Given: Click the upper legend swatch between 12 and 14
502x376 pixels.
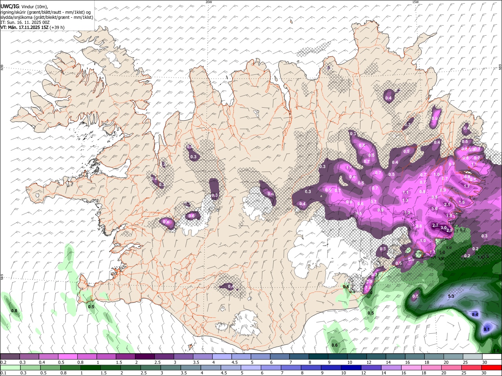Looking at the screenshot, I should click(x=376, y=356).
